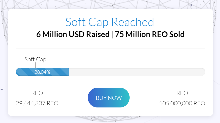The image size is (220, 123).
Task: Click the far left rounded end of the progress bar
Action: 18,72
